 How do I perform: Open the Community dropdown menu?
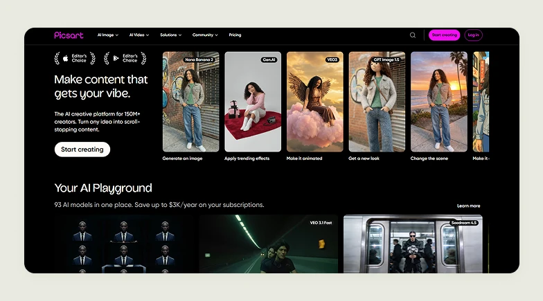[x=205, y=35]
